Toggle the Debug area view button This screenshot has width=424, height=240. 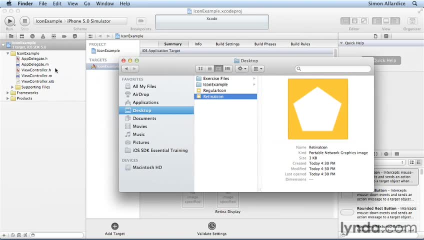pos(386,21)
